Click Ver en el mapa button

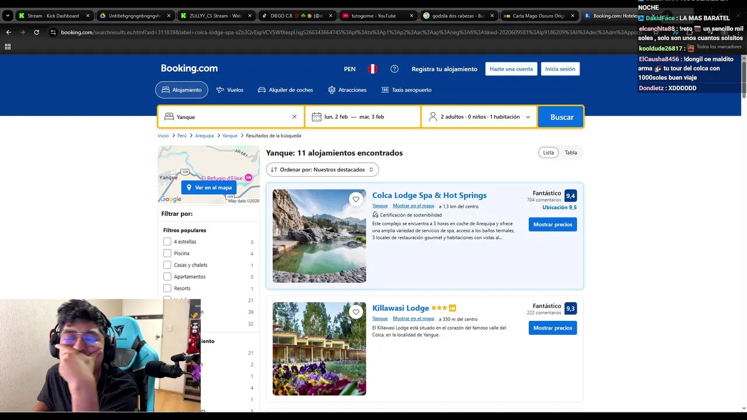tap(209, 187)
